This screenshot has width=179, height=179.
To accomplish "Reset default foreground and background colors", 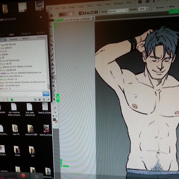I will point(53,116).
